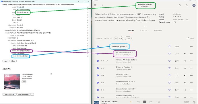Delete the Label tag with its X
This screenshot has width=198, height=104.
click(x=88, y=48)
